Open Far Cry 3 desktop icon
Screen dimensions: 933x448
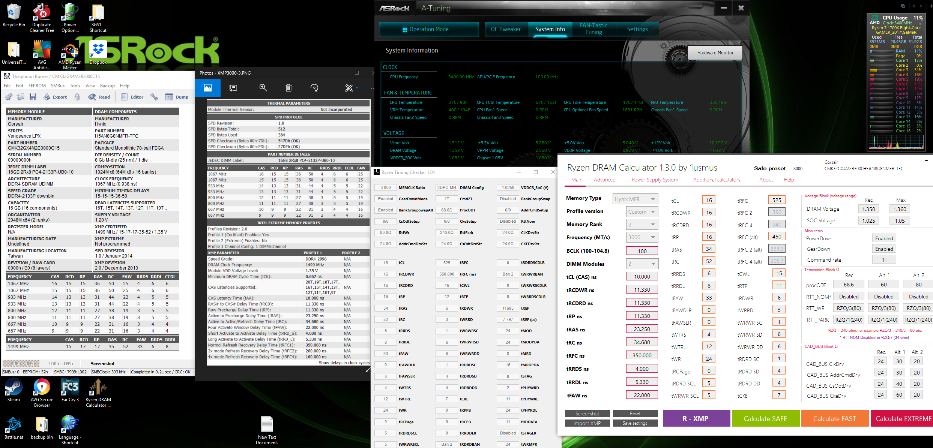[70, 390]
